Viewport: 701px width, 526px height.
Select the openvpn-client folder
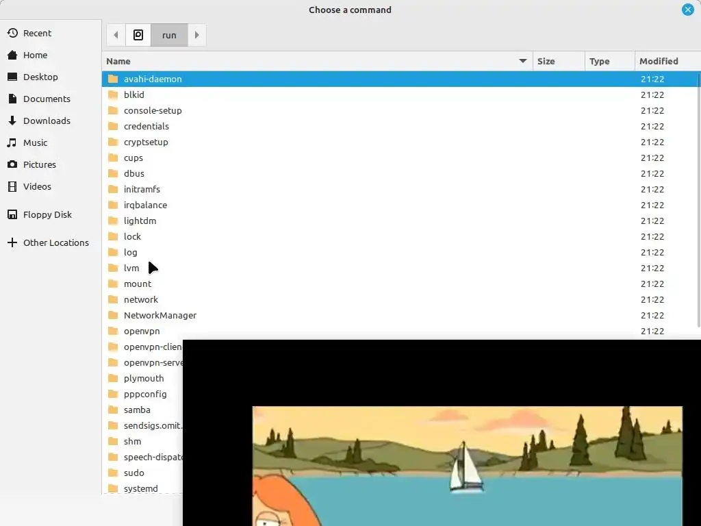(142, 347)
